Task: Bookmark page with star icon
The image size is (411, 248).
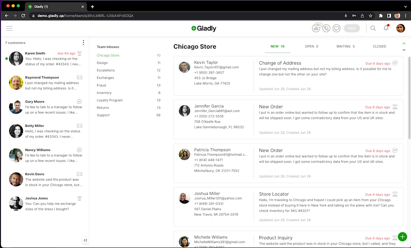Action: click(370, 16)
